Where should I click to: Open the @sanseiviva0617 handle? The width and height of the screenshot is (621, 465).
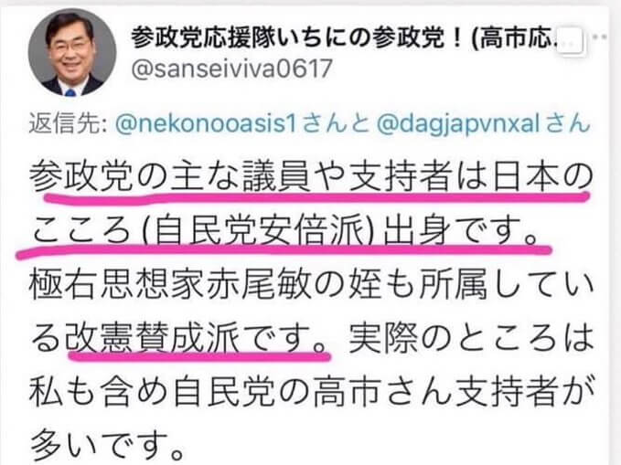click(231, 69)
